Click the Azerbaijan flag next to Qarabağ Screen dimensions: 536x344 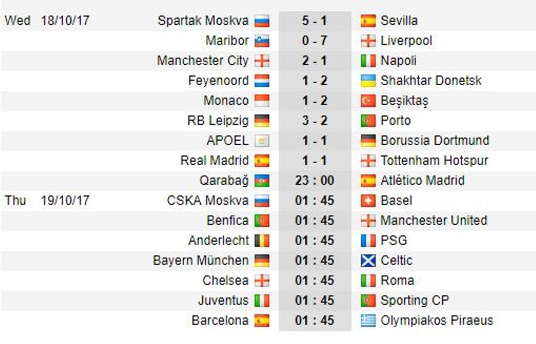pos(262,181)
